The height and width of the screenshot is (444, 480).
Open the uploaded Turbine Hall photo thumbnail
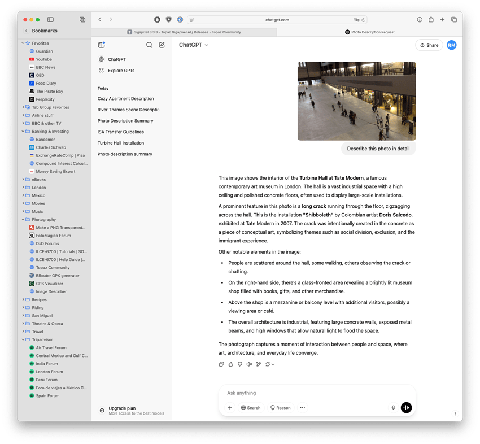coord(356,101)
